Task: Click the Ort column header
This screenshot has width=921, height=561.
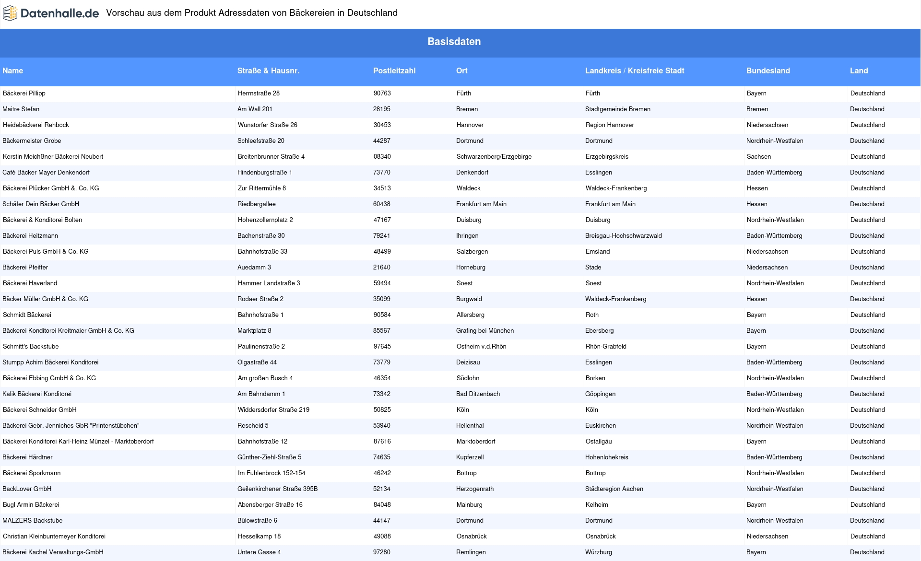Action: [x=461, y=70]
